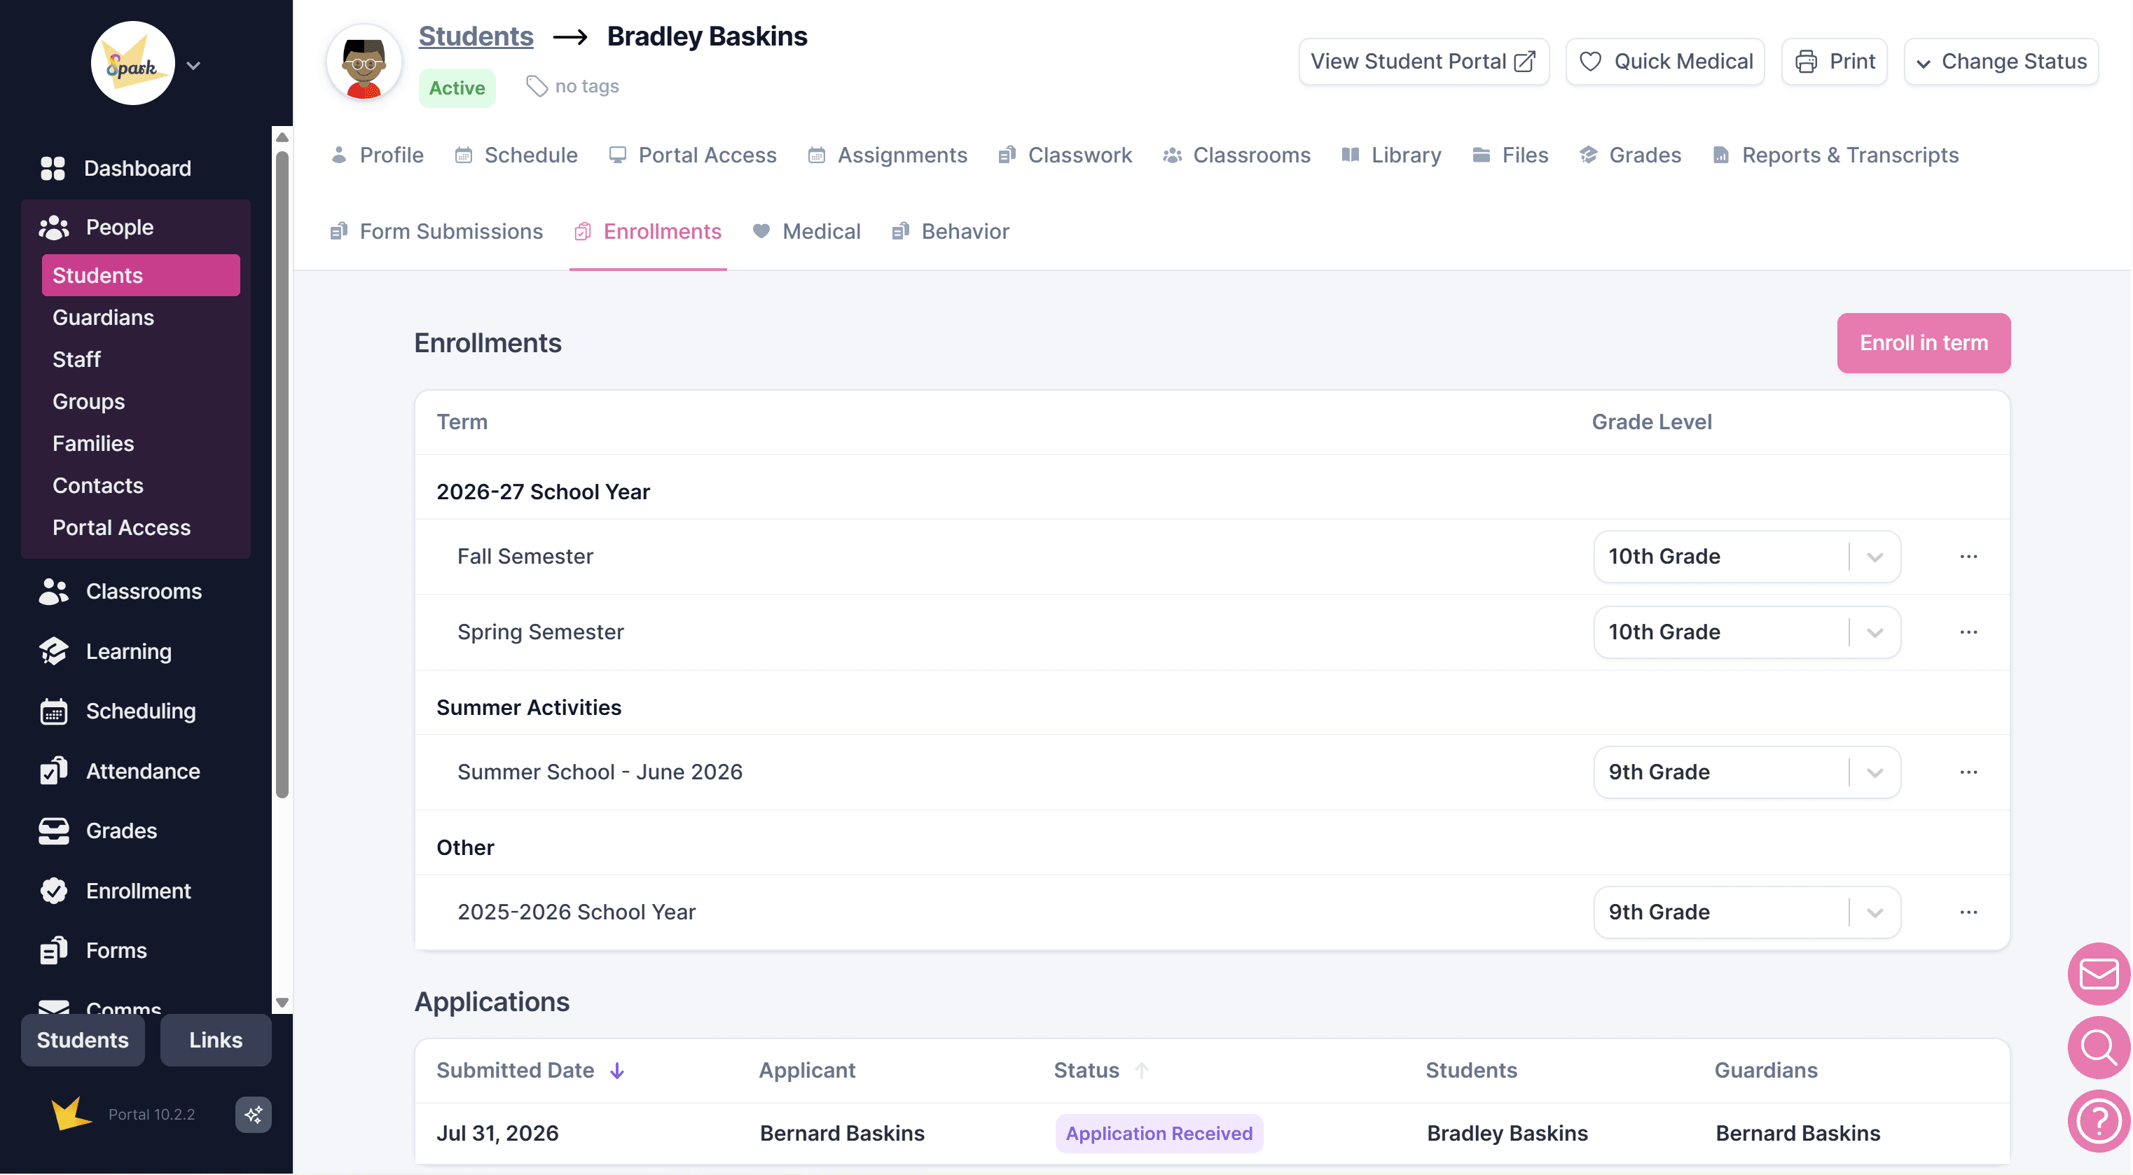Open Spring Semester grade level dropdown
This screenshot has width=2133, height=1175.
[x=1746, y=632]
